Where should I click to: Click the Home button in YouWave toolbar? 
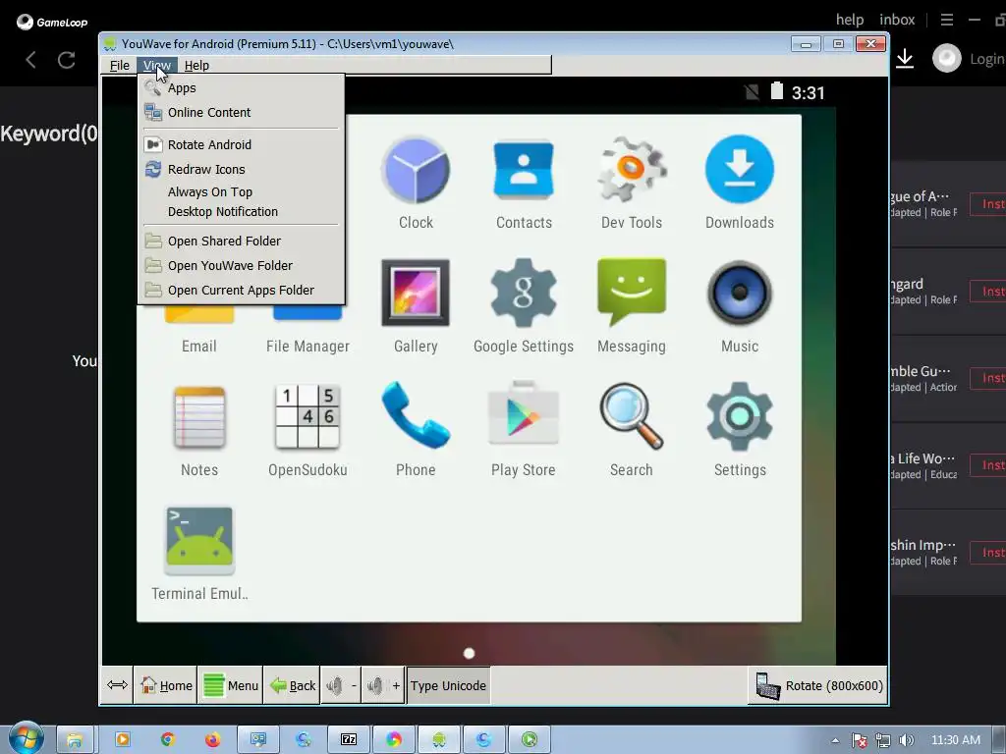pos(165,685)
